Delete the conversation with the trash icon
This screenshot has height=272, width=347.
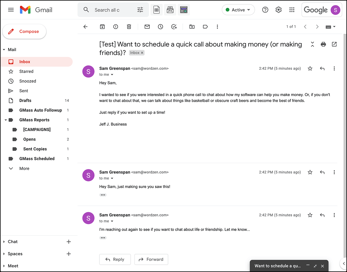129,27
